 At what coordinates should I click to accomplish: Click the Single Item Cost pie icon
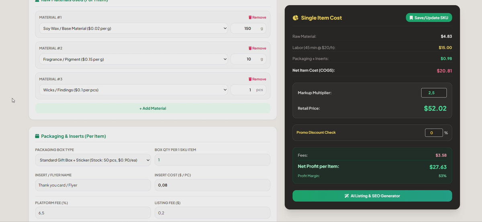296,18
